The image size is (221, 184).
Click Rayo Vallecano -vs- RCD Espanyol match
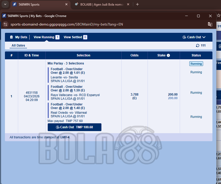(75, 95)
